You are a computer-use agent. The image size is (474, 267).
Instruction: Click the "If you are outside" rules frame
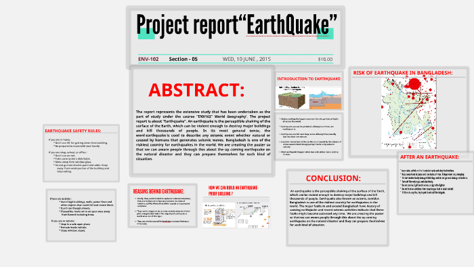(x=81, y=215)
